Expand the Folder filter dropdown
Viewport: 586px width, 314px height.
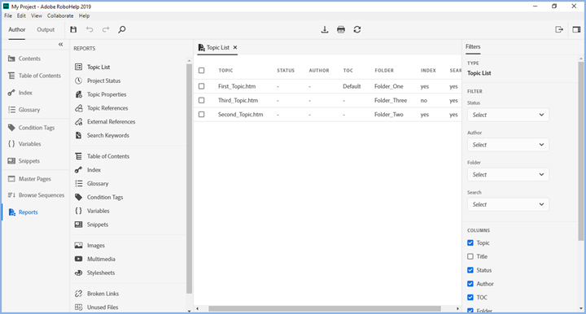point(508,175)
